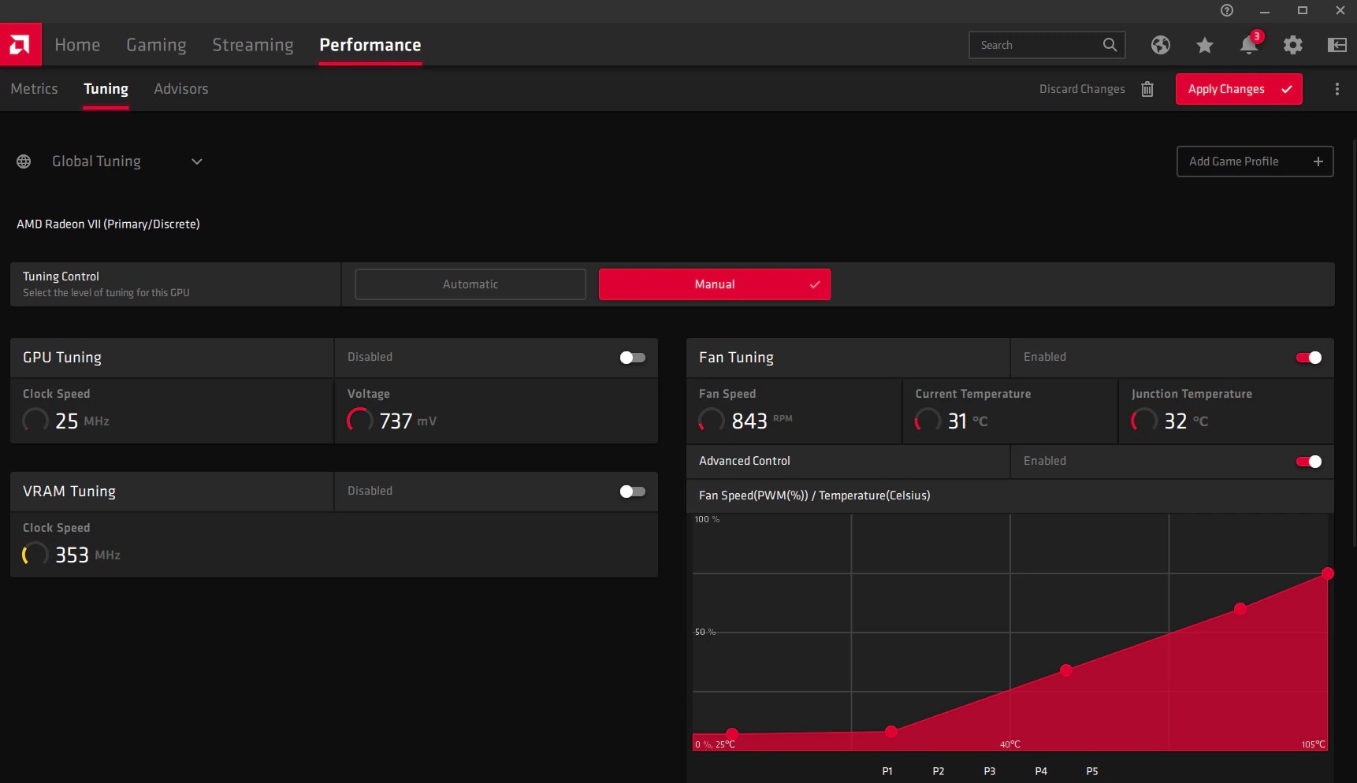Viewport: 1357px width, 783px height.
Task: Open the three-dot more options menu
Action: [x=1337, y=89]
